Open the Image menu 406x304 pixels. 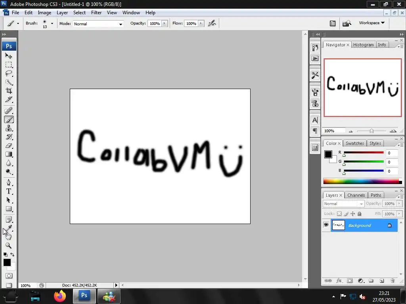pyautogui.click(x=44, y=13)
